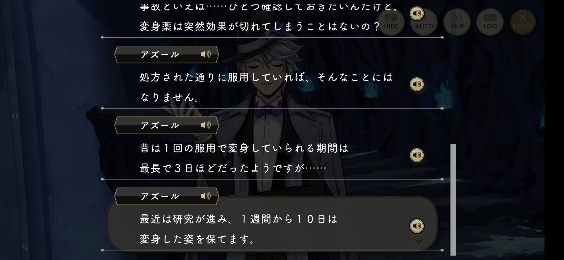Tap dialogue text 変身した姿を保てます
This screenshot has height=260, width=564.
[x=197, y=239]
